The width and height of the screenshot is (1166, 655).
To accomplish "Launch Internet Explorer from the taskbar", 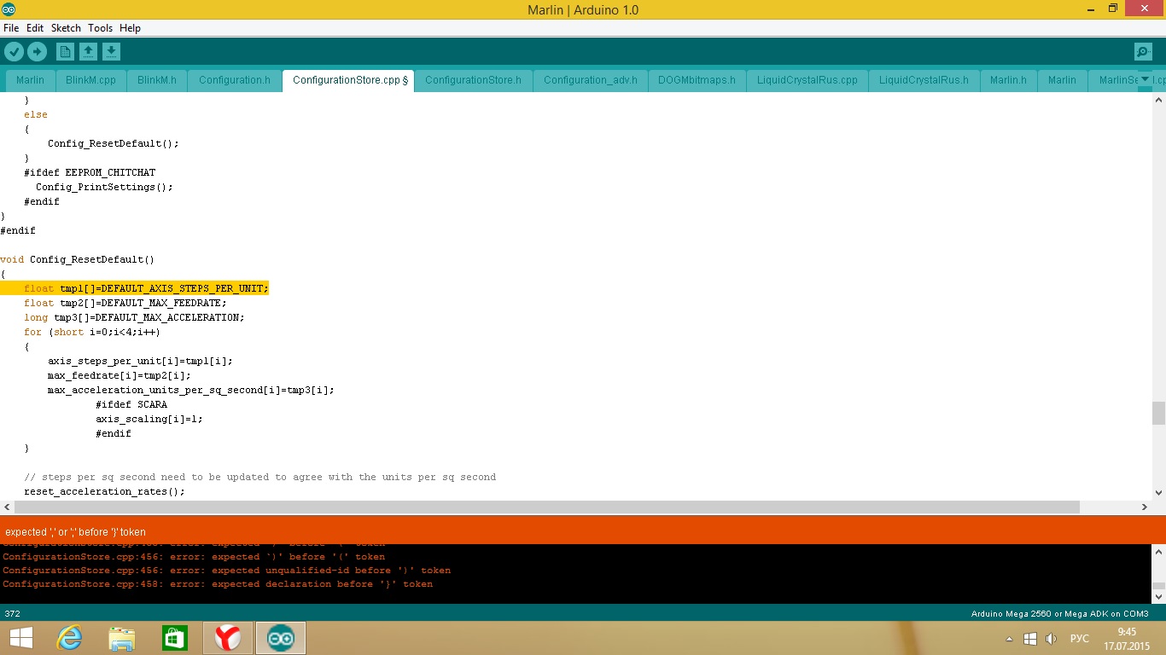I will [69, 638].
